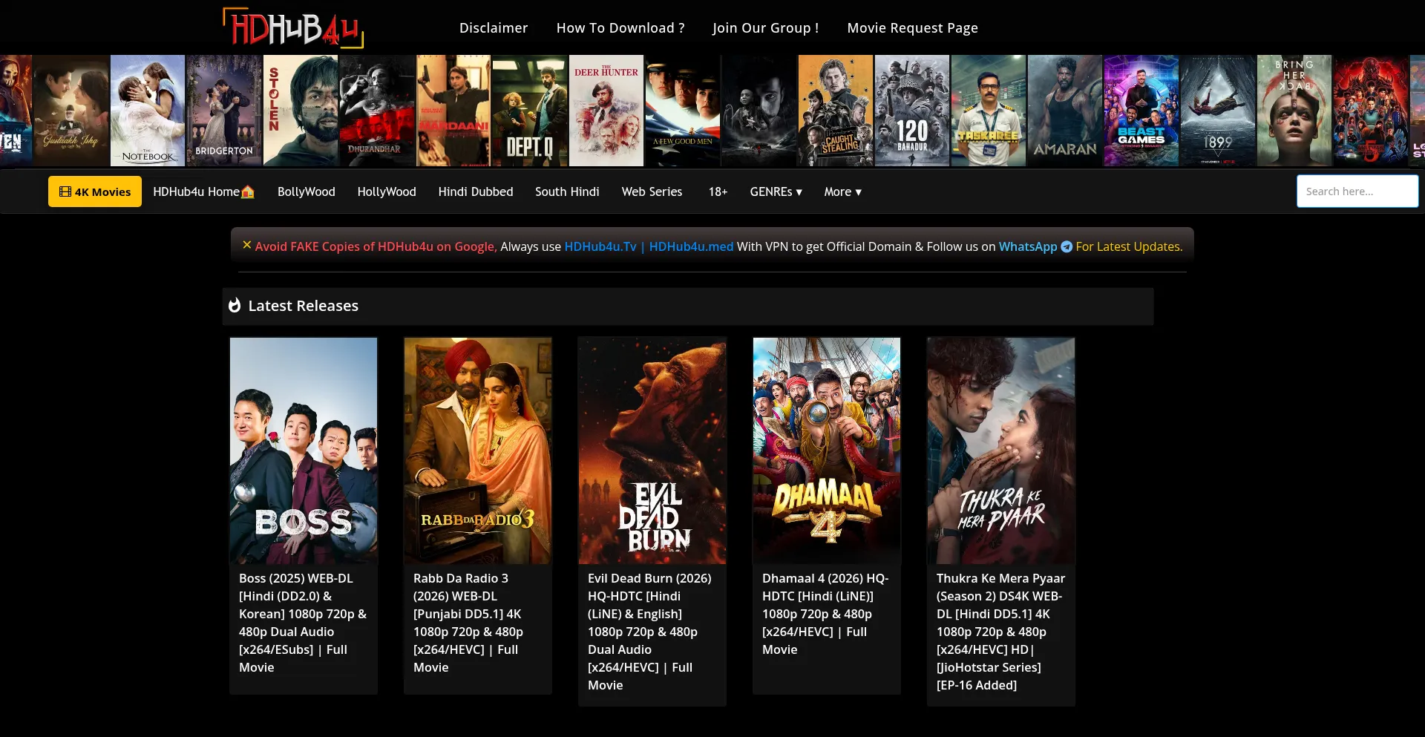Go to HDHub4u Home
The height and width of the screenshot is (737, 1425).
(203, 191)
